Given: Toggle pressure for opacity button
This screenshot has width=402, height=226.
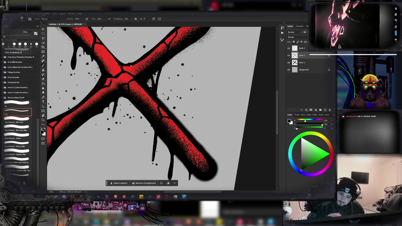Looking at the screenshot, I should [87, 19].
